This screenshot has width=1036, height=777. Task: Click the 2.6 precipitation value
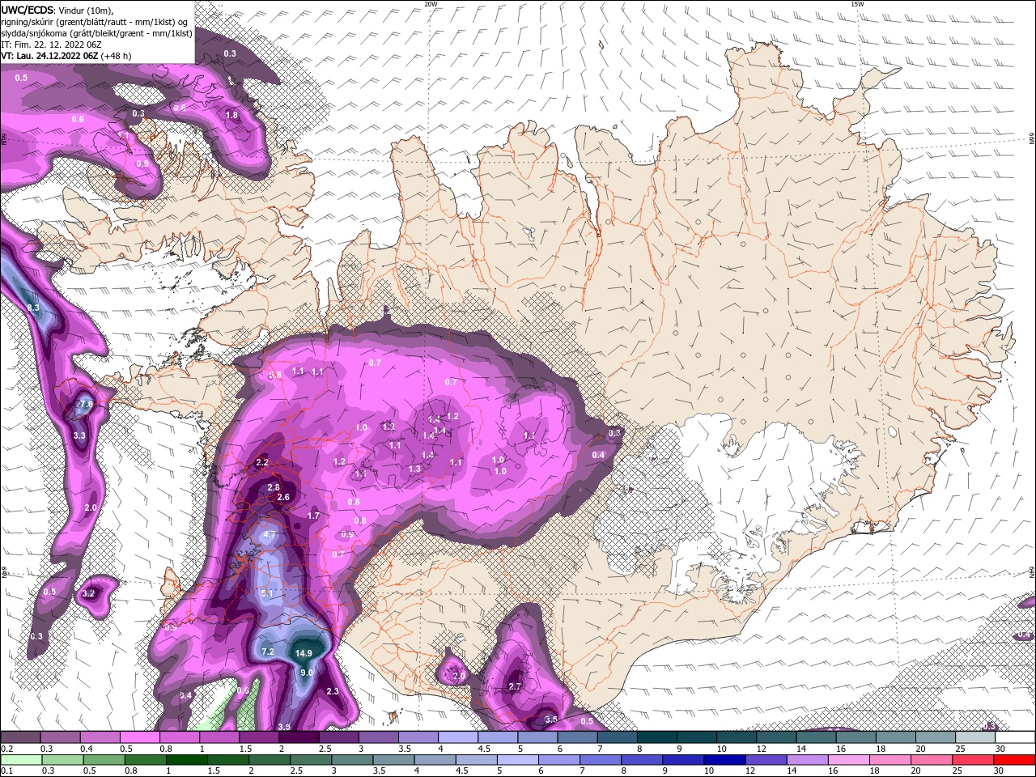[283, 497]
